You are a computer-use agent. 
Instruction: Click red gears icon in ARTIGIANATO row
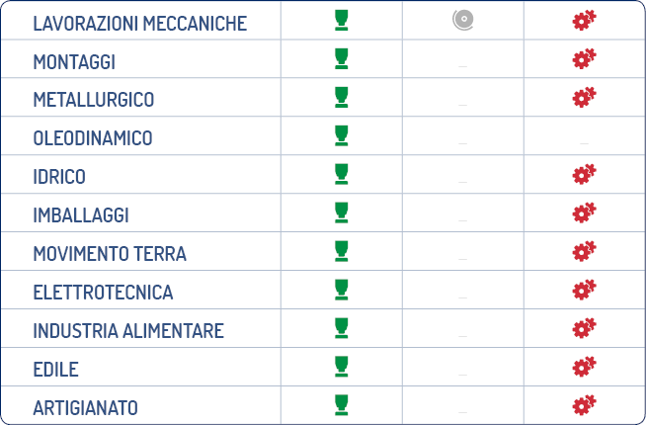click(x=584, y=405)
